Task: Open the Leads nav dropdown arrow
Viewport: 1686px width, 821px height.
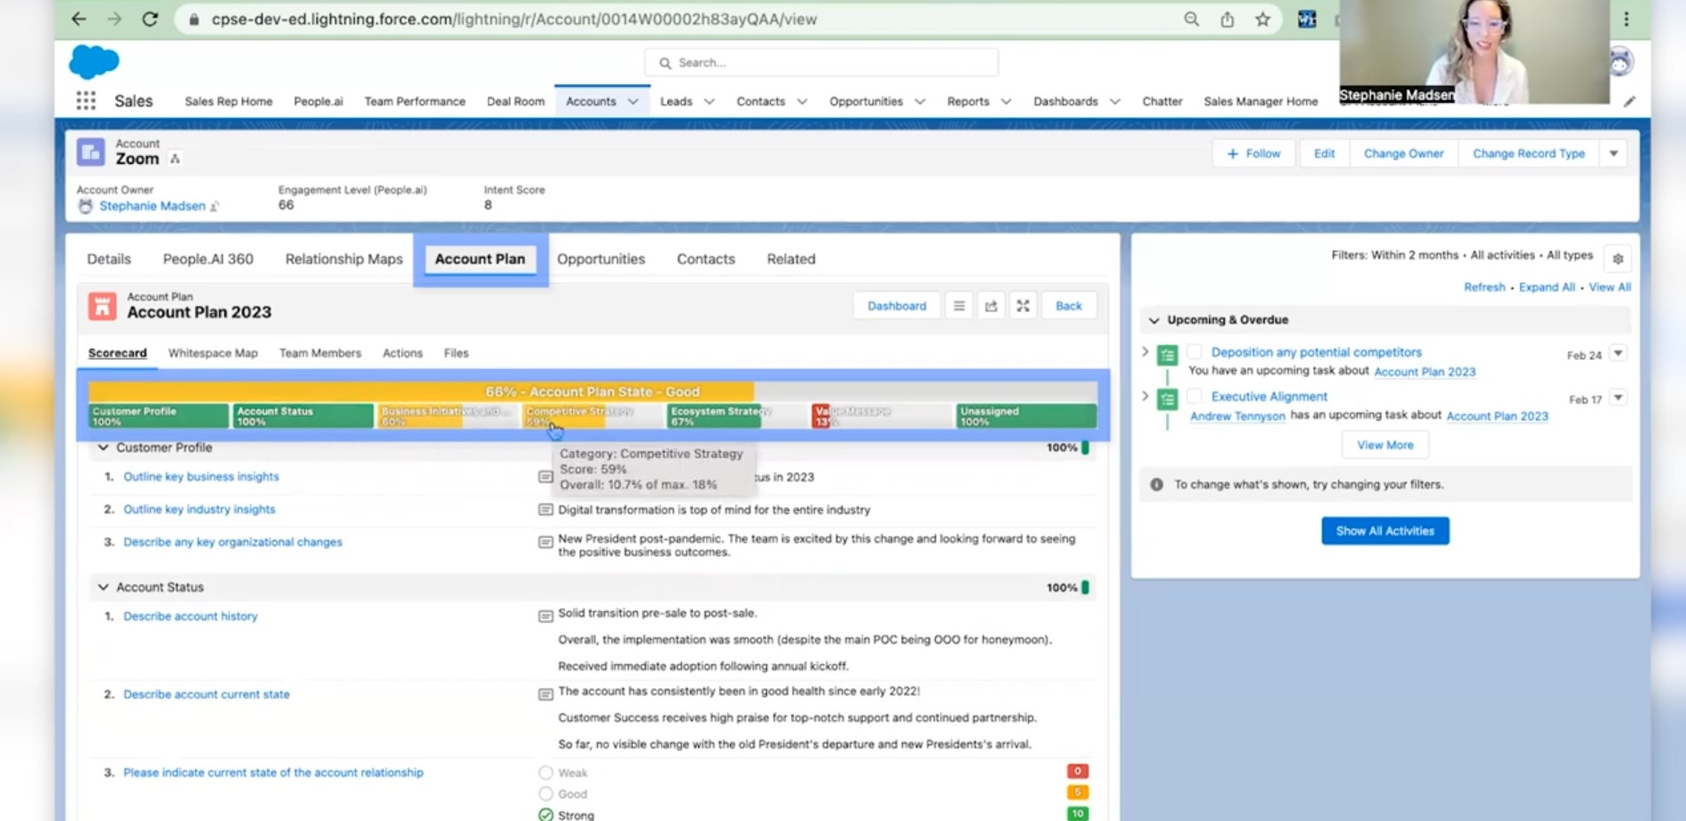Action: click(x=710, y=101)
